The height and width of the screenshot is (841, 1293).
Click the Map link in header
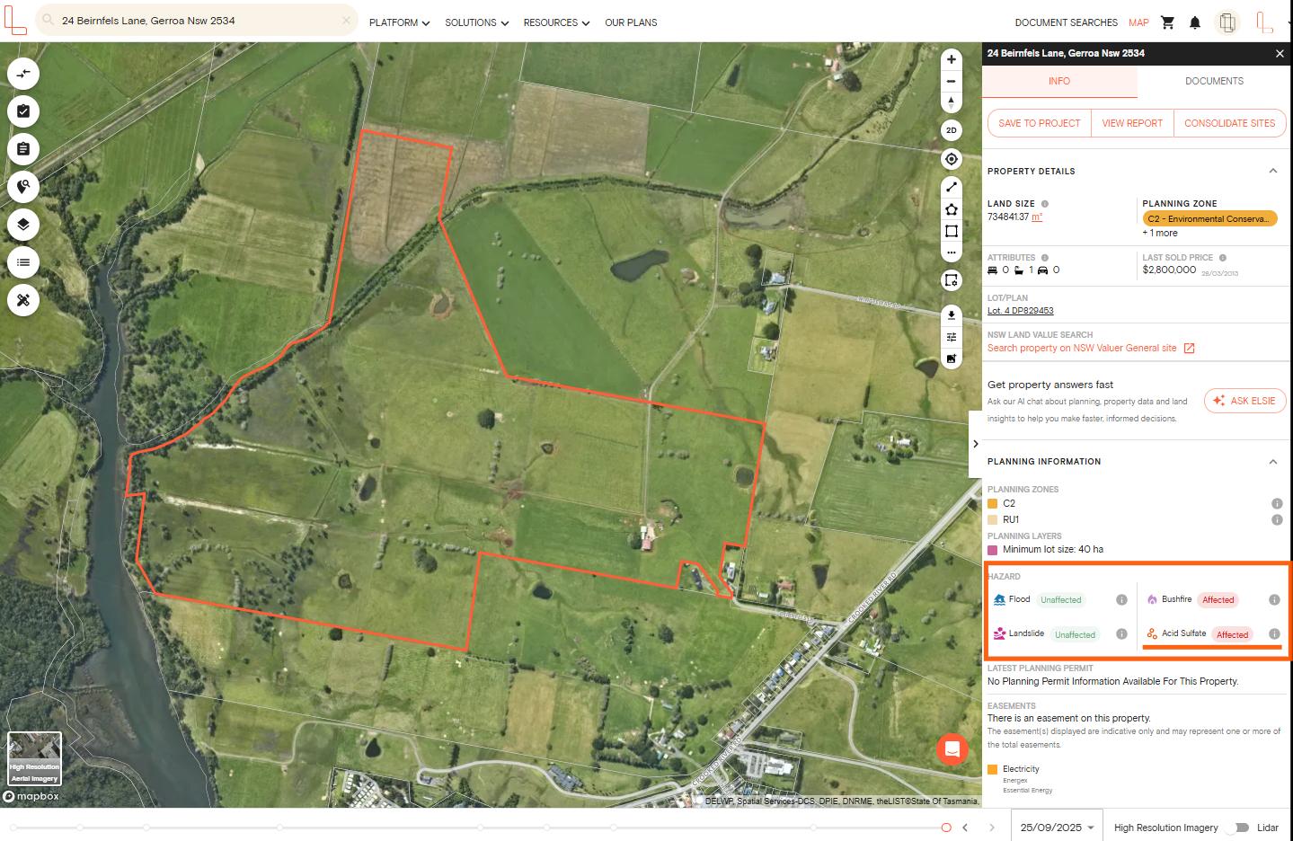(1138, 22)
